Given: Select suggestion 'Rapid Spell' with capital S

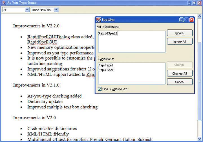Looking at the screenshot, I should pos(106,70).
